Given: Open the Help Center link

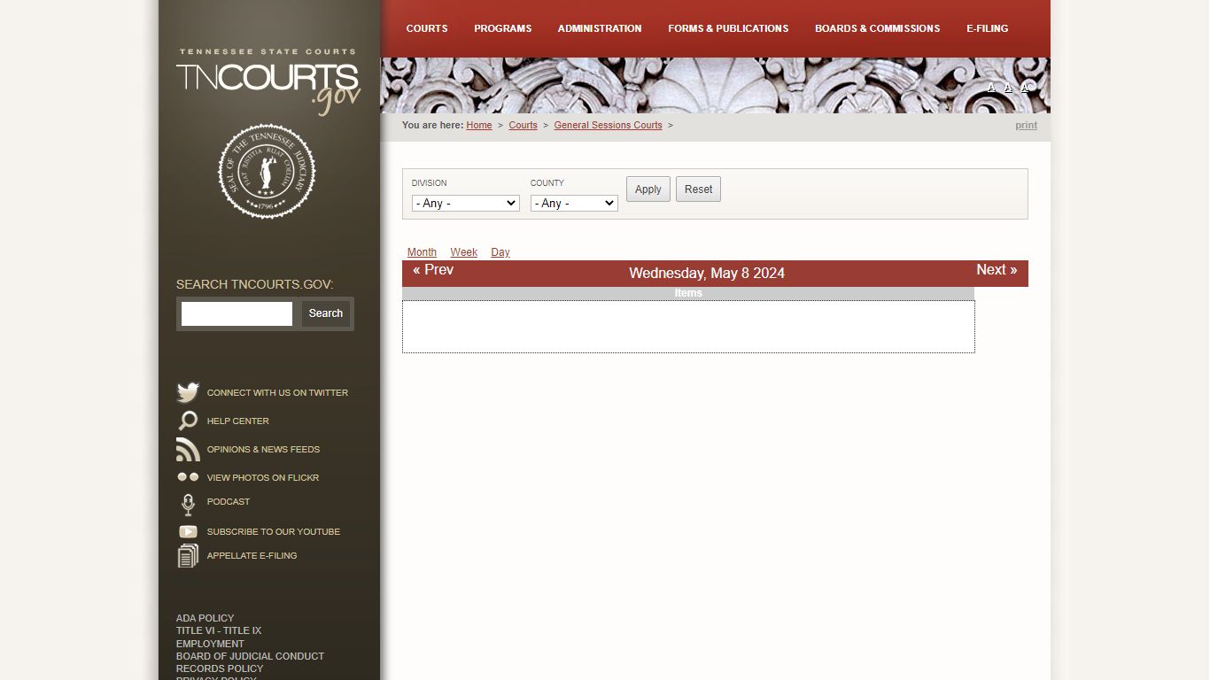Looking at the screenshot, I should (238, 421).
